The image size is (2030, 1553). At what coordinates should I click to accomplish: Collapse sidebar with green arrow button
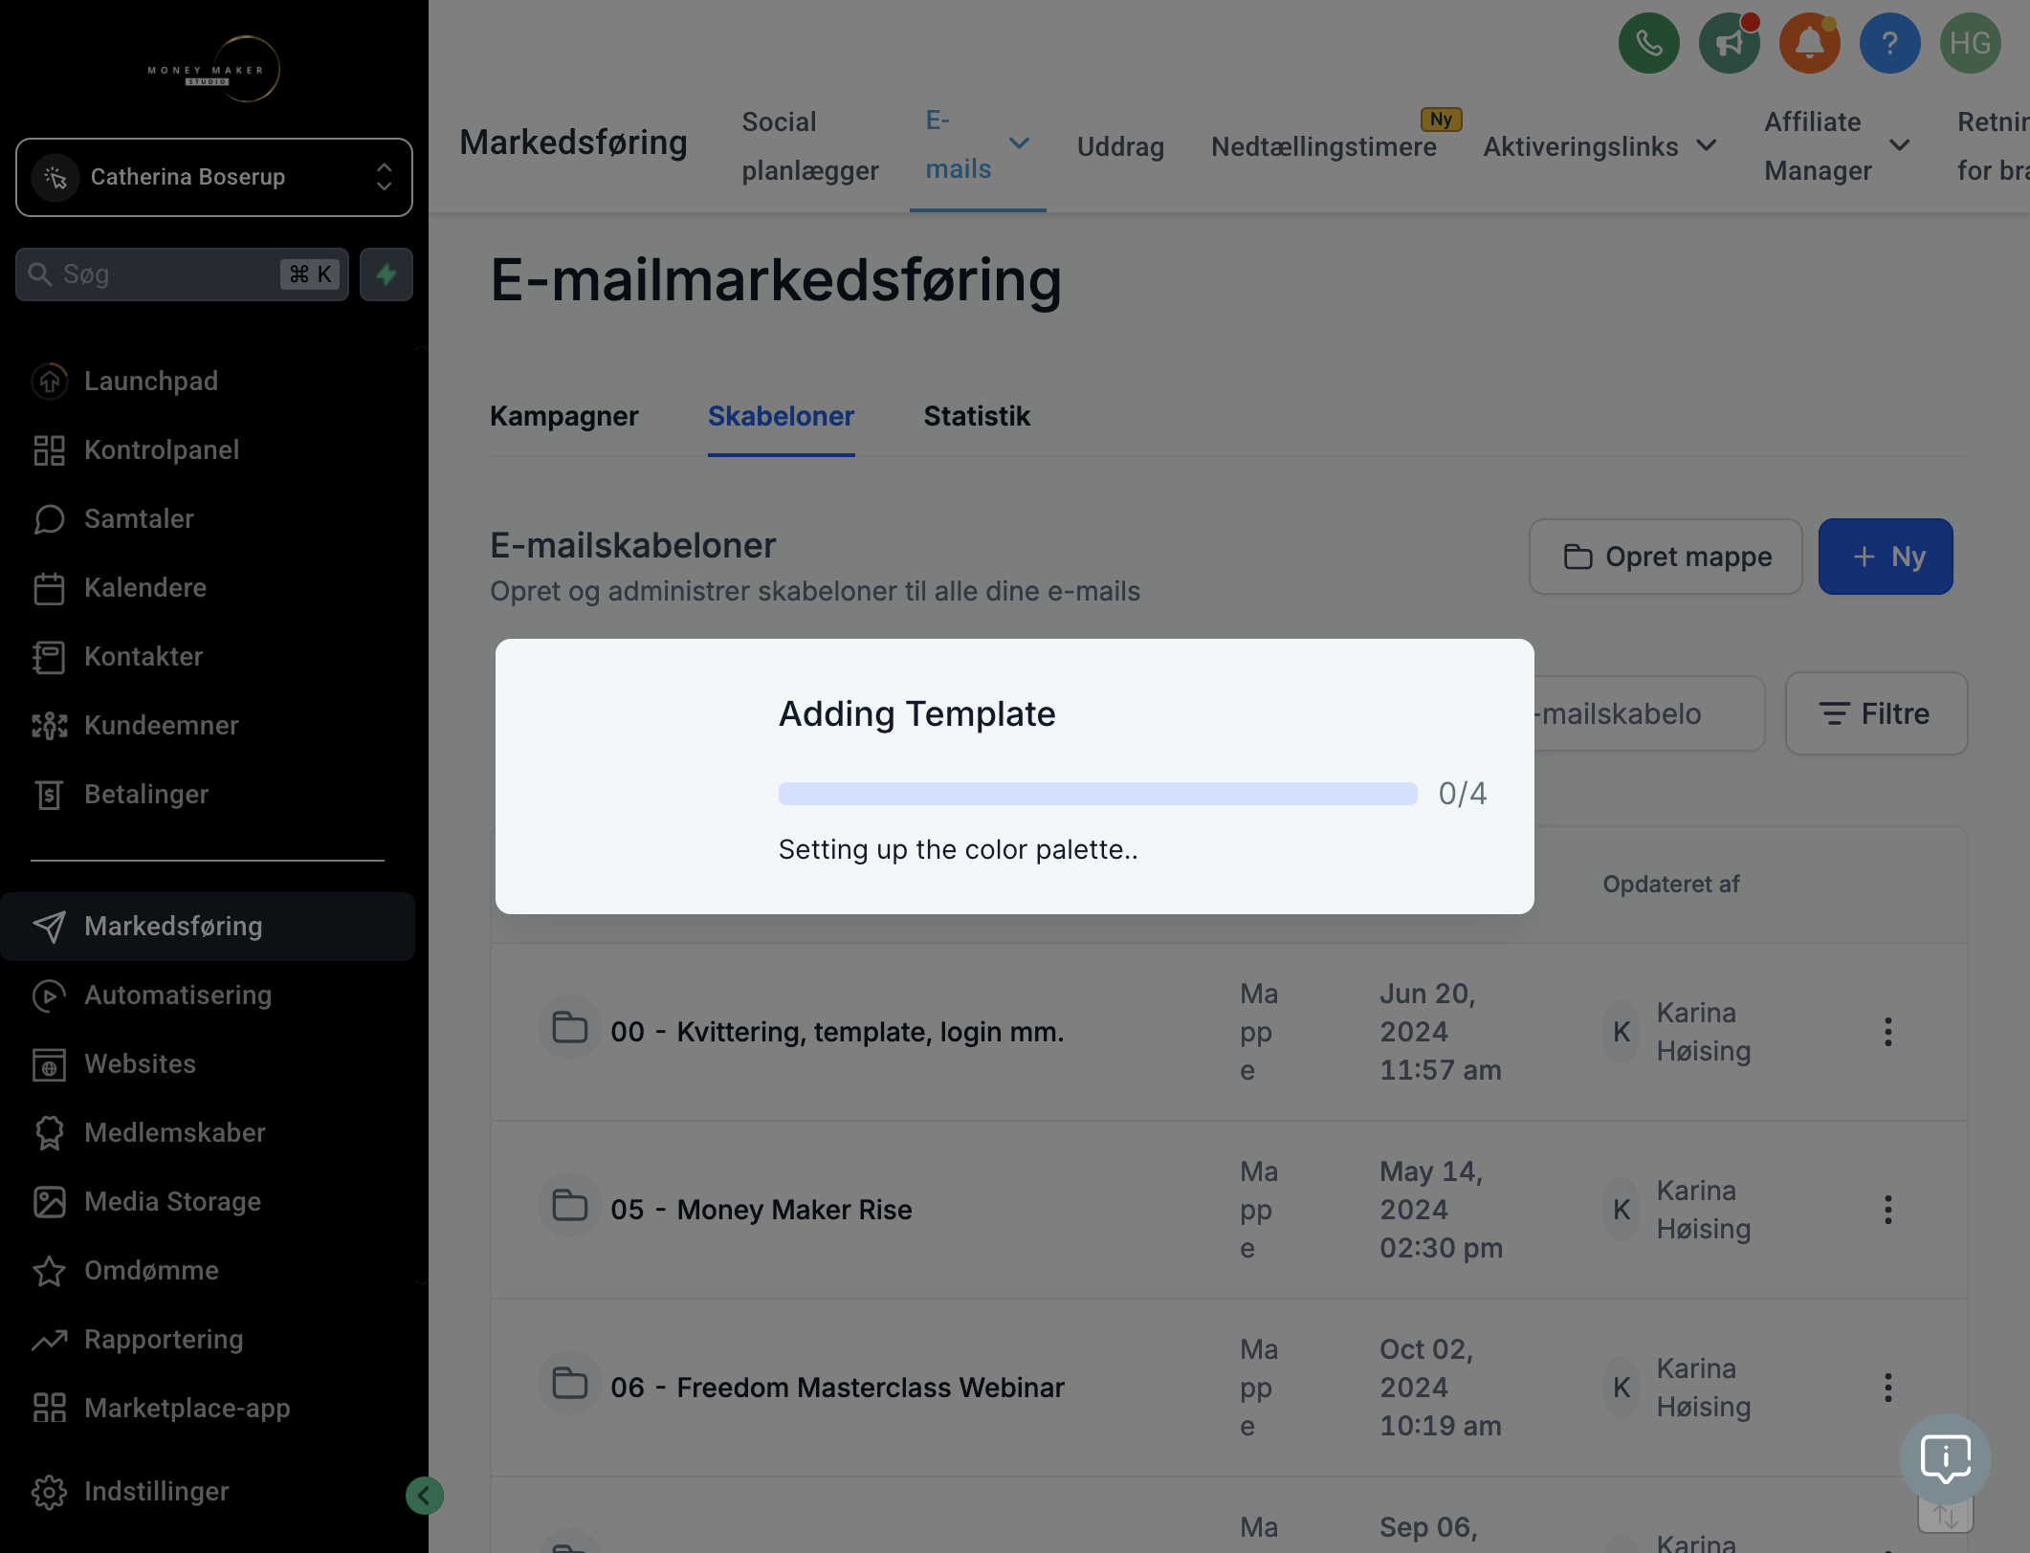tap(424, 1496)
